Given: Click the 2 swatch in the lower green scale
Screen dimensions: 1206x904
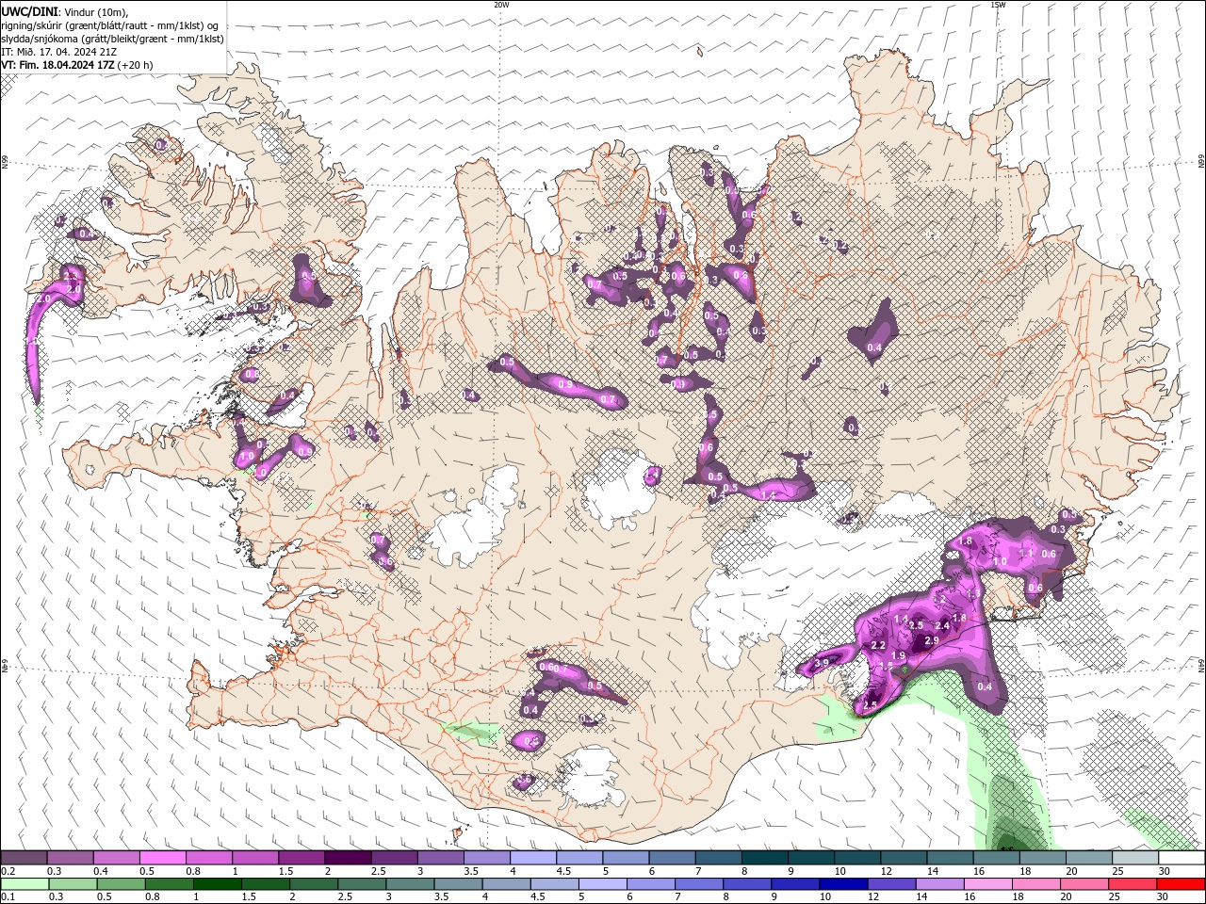Looking at the screenshot, I should 313,884.
